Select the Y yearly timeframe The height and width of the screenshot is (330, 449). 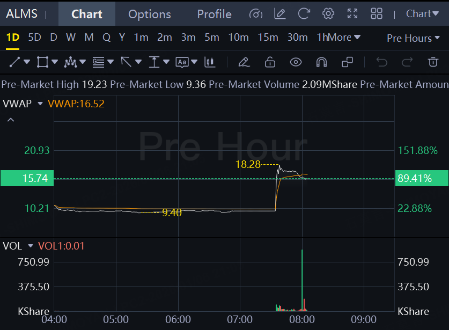[x=122, y=38]
